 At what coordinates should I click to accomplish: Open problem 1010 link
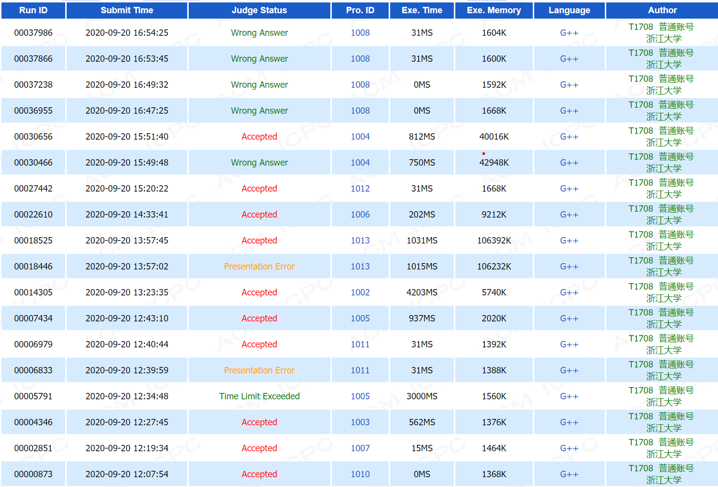point(360,474)
